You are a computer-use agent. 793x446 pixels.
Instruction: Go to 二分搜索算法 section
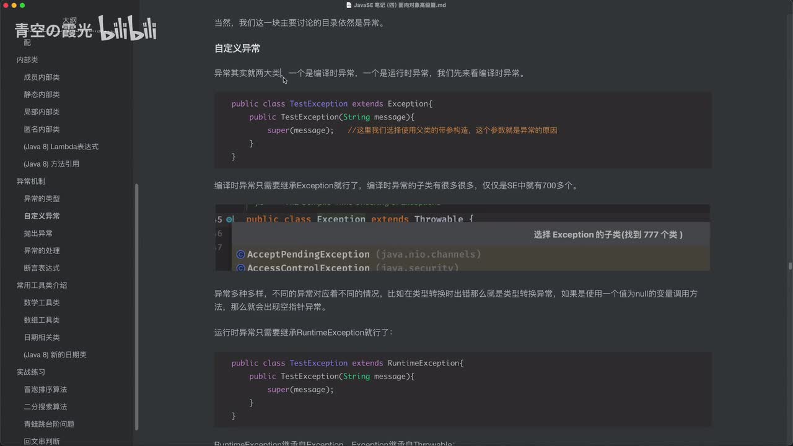[45, 407]
